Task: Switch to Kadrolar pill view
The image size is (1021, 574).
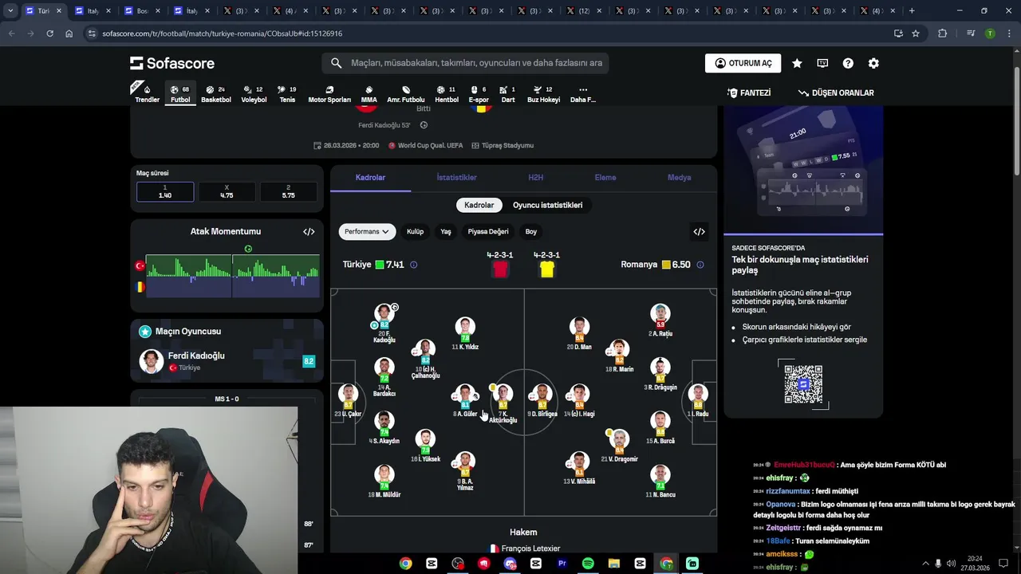Action: point(479,205)
